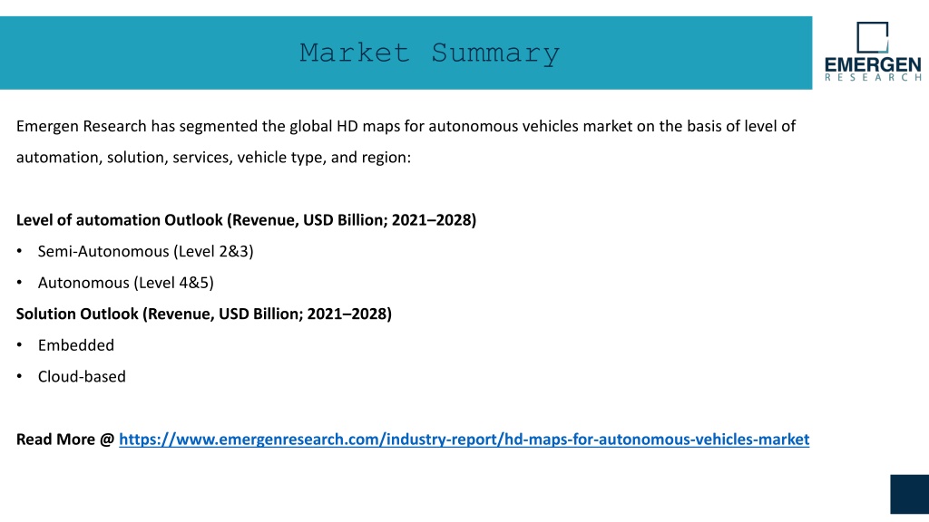The width and height of the screenshot is (929, 522).
Task: Click the paragraph starting with Emergen Research has segmented
Action: coord(406,142)
